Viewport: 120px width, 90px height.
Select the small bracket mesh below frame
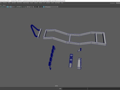click(79, 50)
